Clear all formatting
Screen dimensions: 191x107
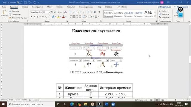tap(66, 12)
